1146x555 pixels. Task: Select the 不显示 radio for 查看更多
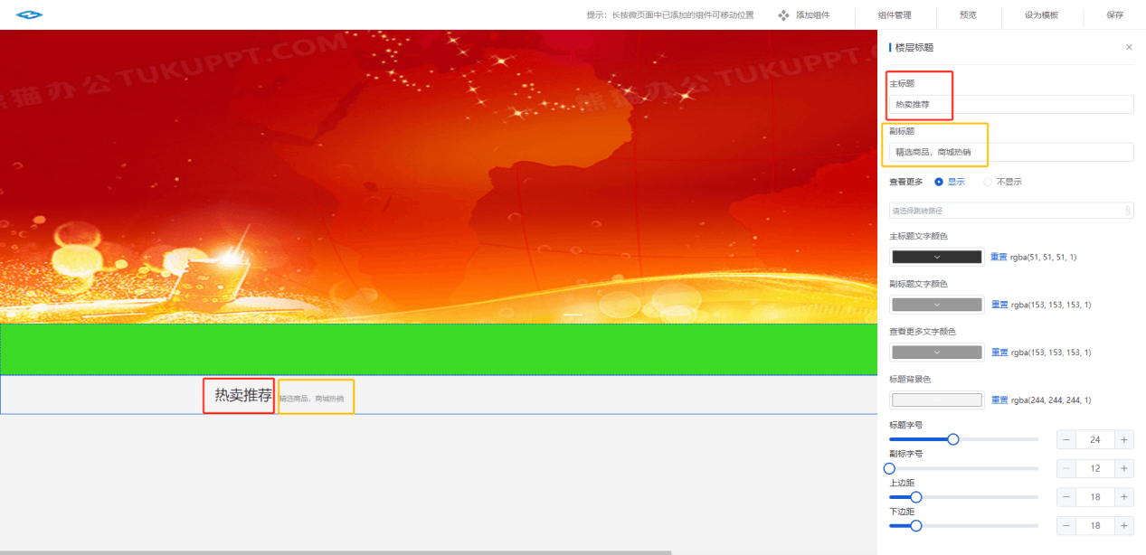(989, 182)
